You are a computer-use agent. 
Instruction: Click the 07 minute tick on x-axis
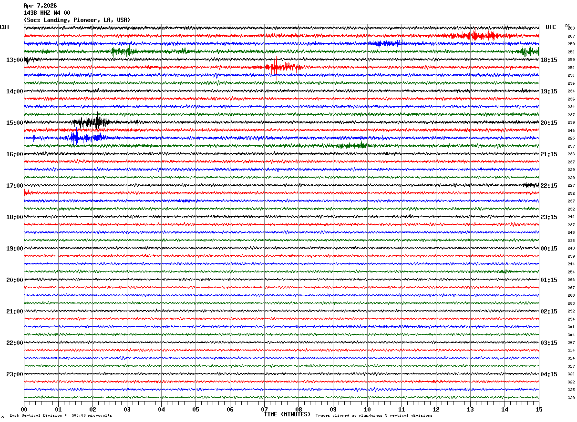(264, 410)
